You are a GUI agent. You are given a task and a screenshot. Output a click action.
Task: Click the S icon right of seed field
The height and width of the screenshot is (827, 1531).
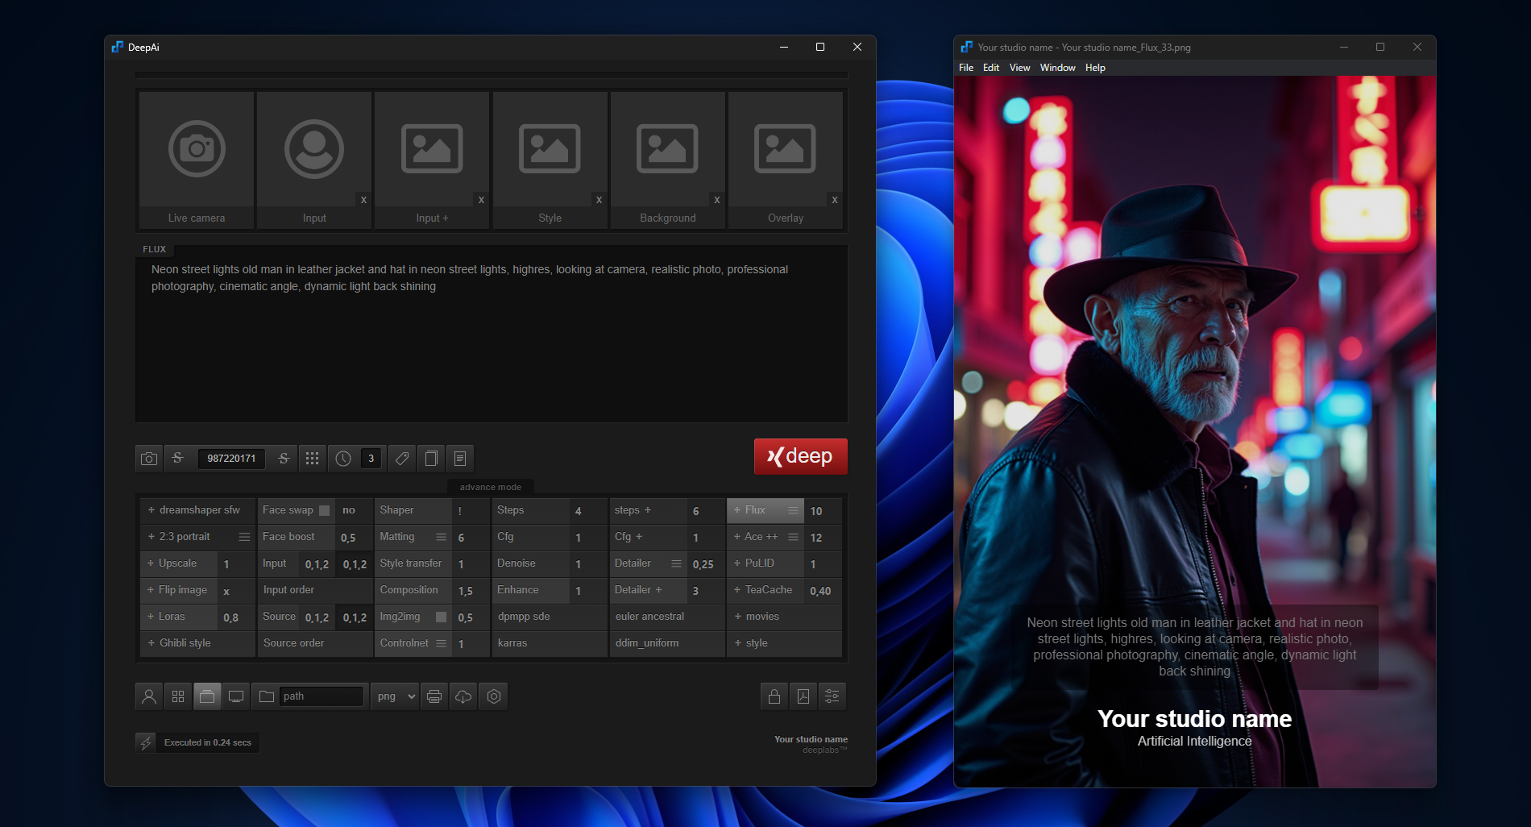pos(284,459)
